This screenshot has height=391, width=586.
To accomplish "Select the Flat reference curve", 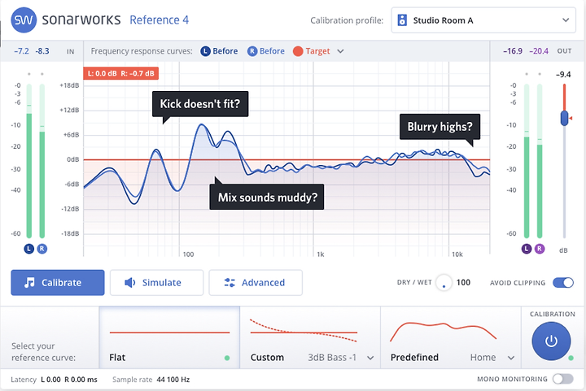I will coord(169,337).
